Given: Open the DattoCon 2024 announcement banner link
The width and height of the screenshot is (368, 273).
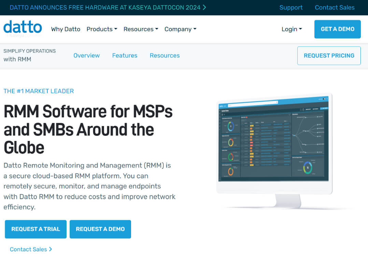Looking at the screenshot, I should click(108, 8).
